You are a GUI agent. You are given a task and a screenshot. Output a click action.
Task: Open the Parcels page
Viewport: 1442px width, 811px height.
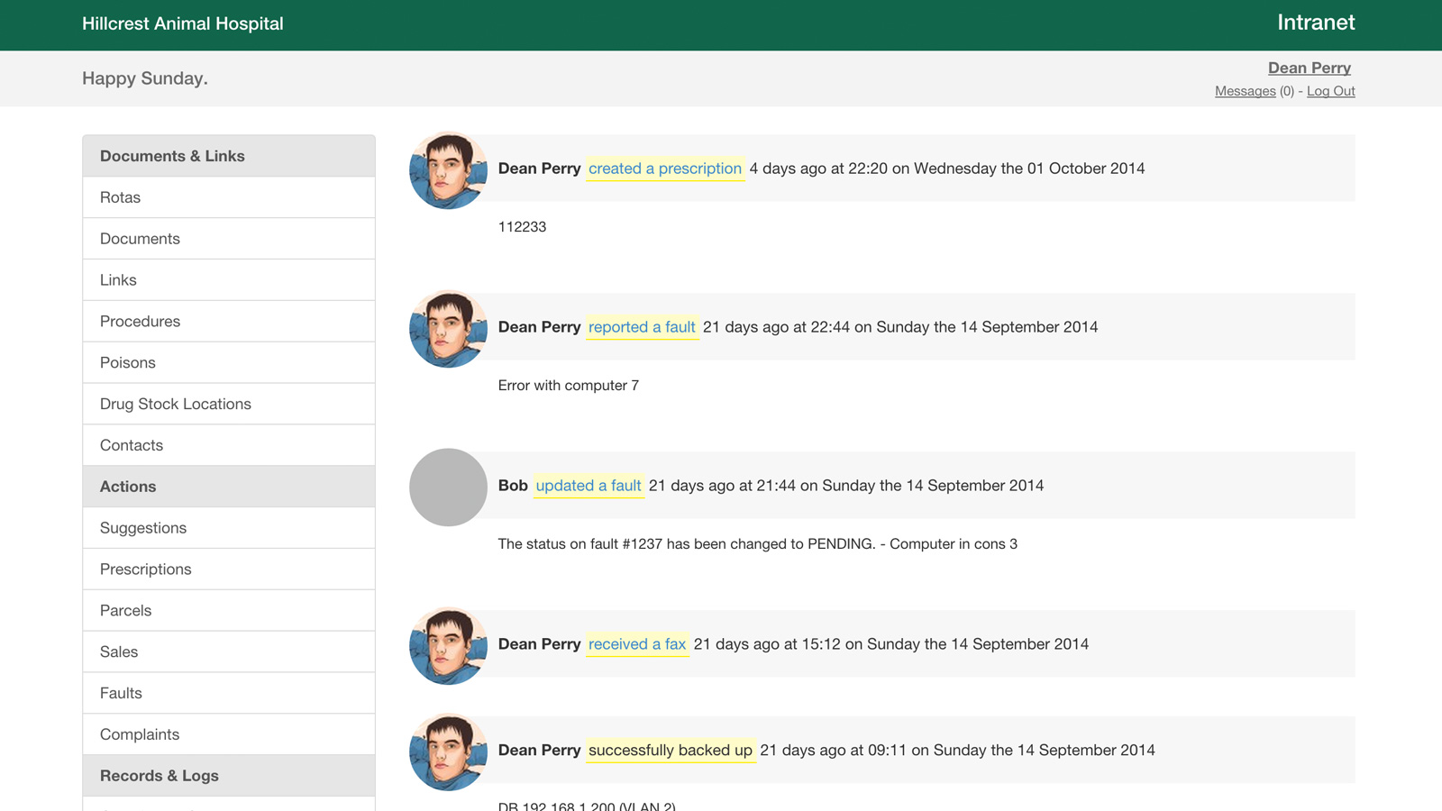pos(229,611)
